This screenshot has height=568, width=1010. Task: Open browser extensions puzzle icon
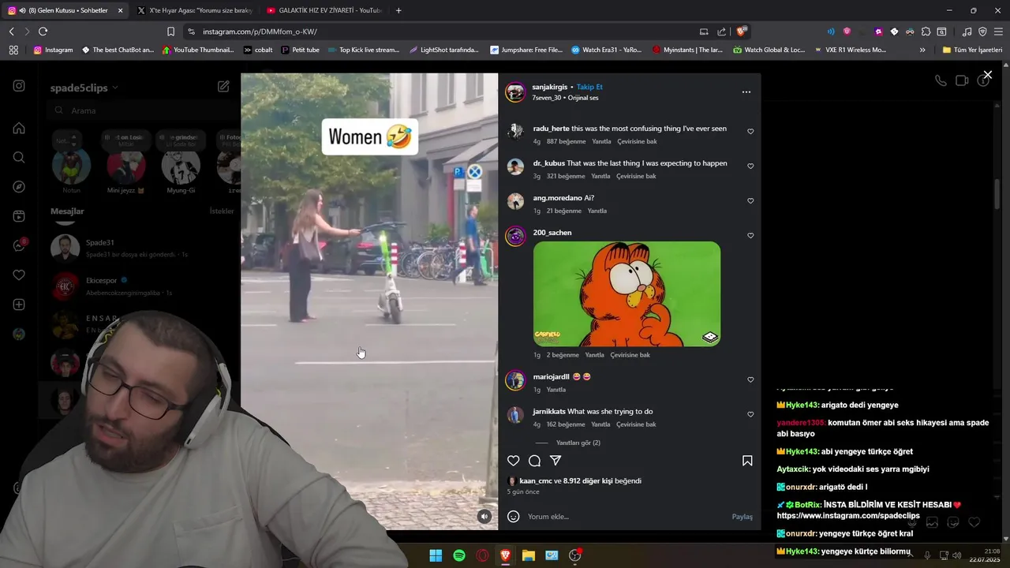pos(926,32)
